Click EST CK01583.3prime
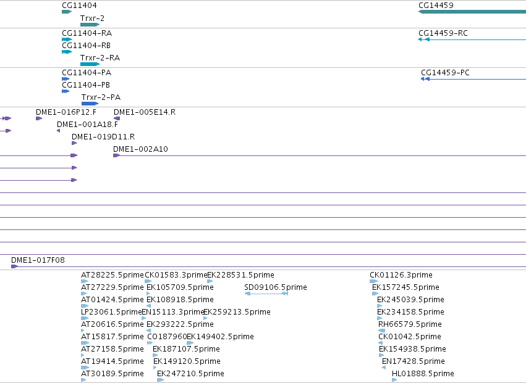The height and width of the screenshot is (383, 526). pyautogui.click(x=176, y=275)
